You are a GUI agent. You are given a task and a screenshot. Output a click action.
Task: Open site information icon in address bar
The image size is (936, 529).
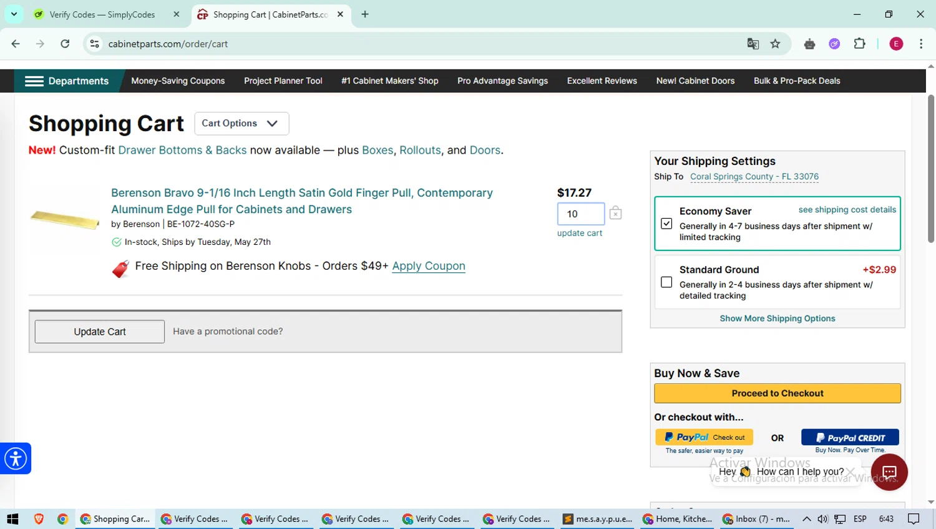pos(95,44)
